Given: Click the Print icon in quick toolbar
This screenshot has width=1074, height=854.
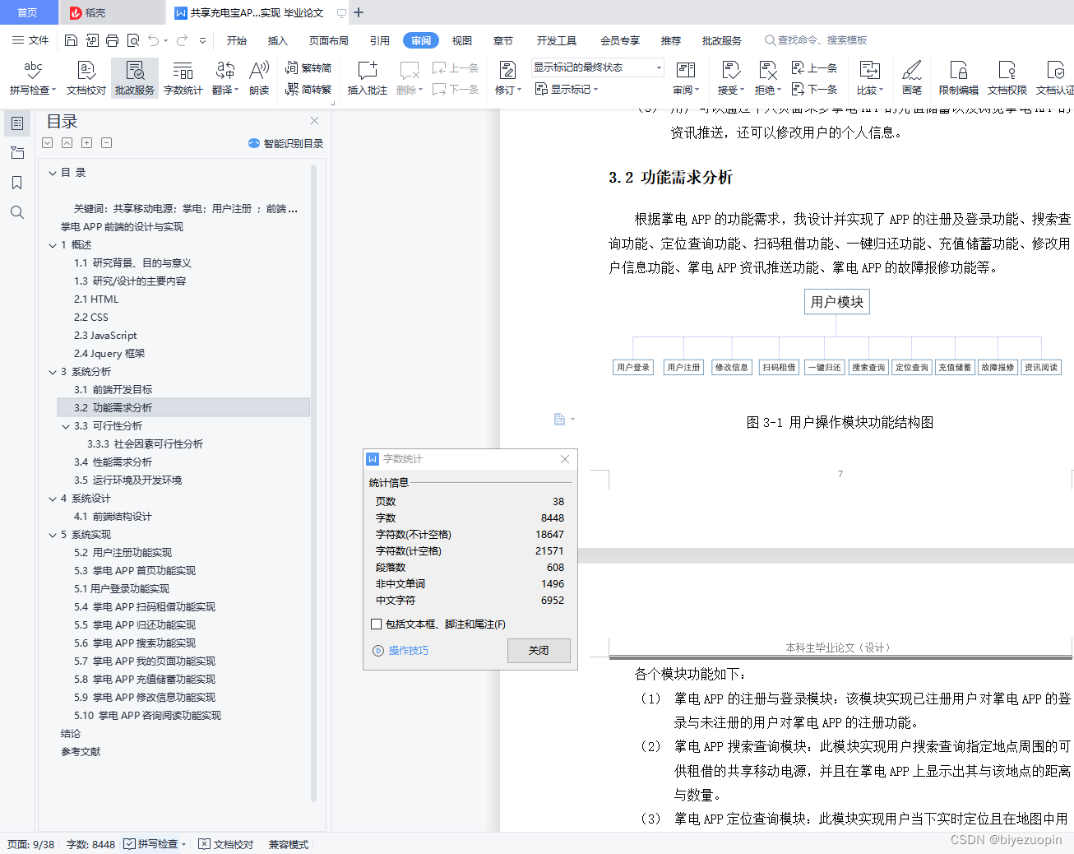Looking at the screenshot, I should coord(113,40).
